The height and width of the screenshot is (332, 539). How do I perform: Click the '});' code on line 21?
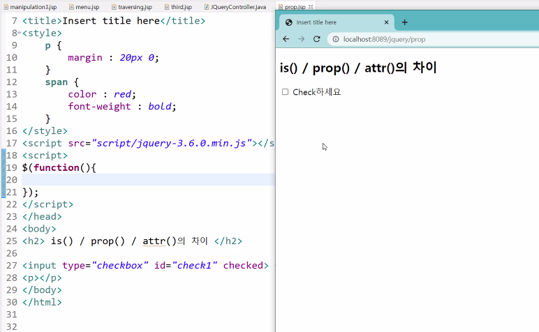[31, 192]
